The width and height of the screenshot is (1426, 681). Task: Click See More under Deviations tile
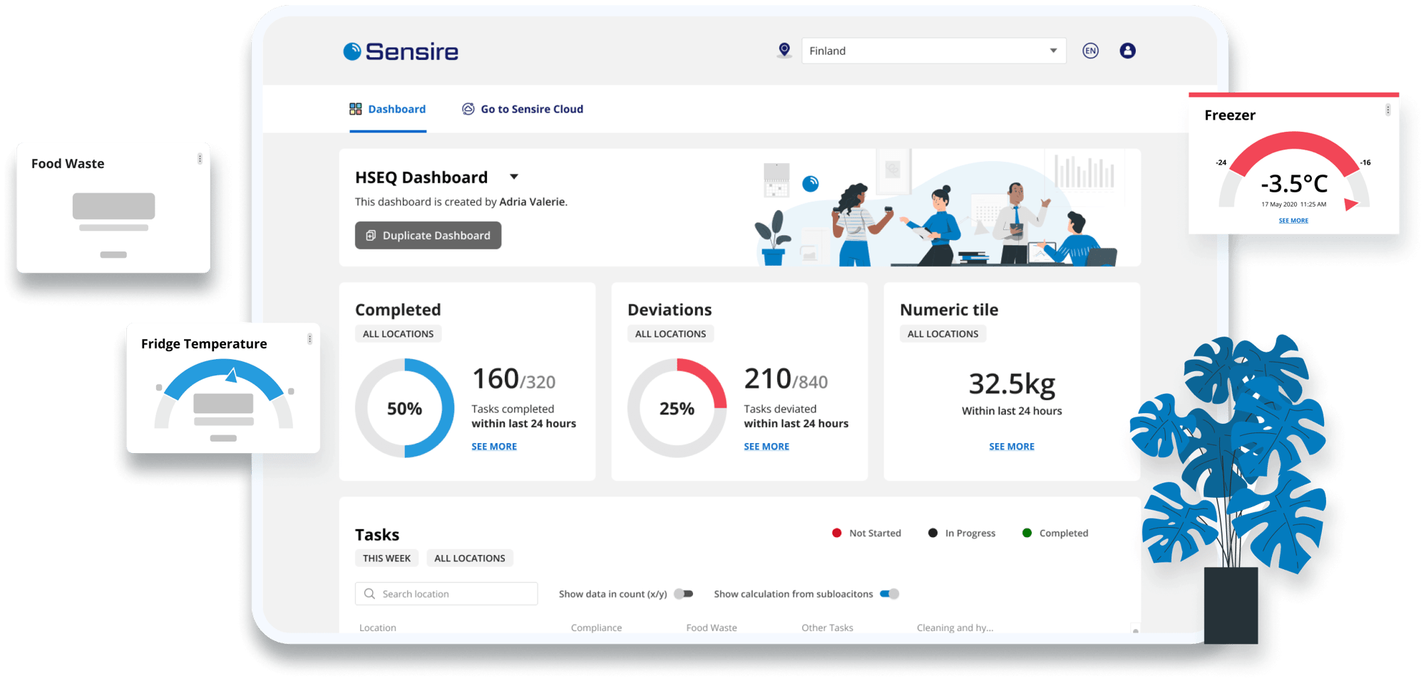(766, 446)
